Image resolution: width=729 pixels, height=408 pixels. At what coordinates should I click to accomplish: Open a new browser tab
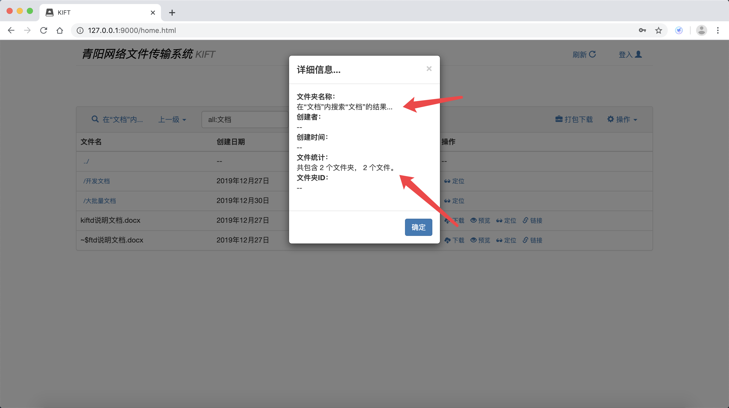tap(172, 12)
